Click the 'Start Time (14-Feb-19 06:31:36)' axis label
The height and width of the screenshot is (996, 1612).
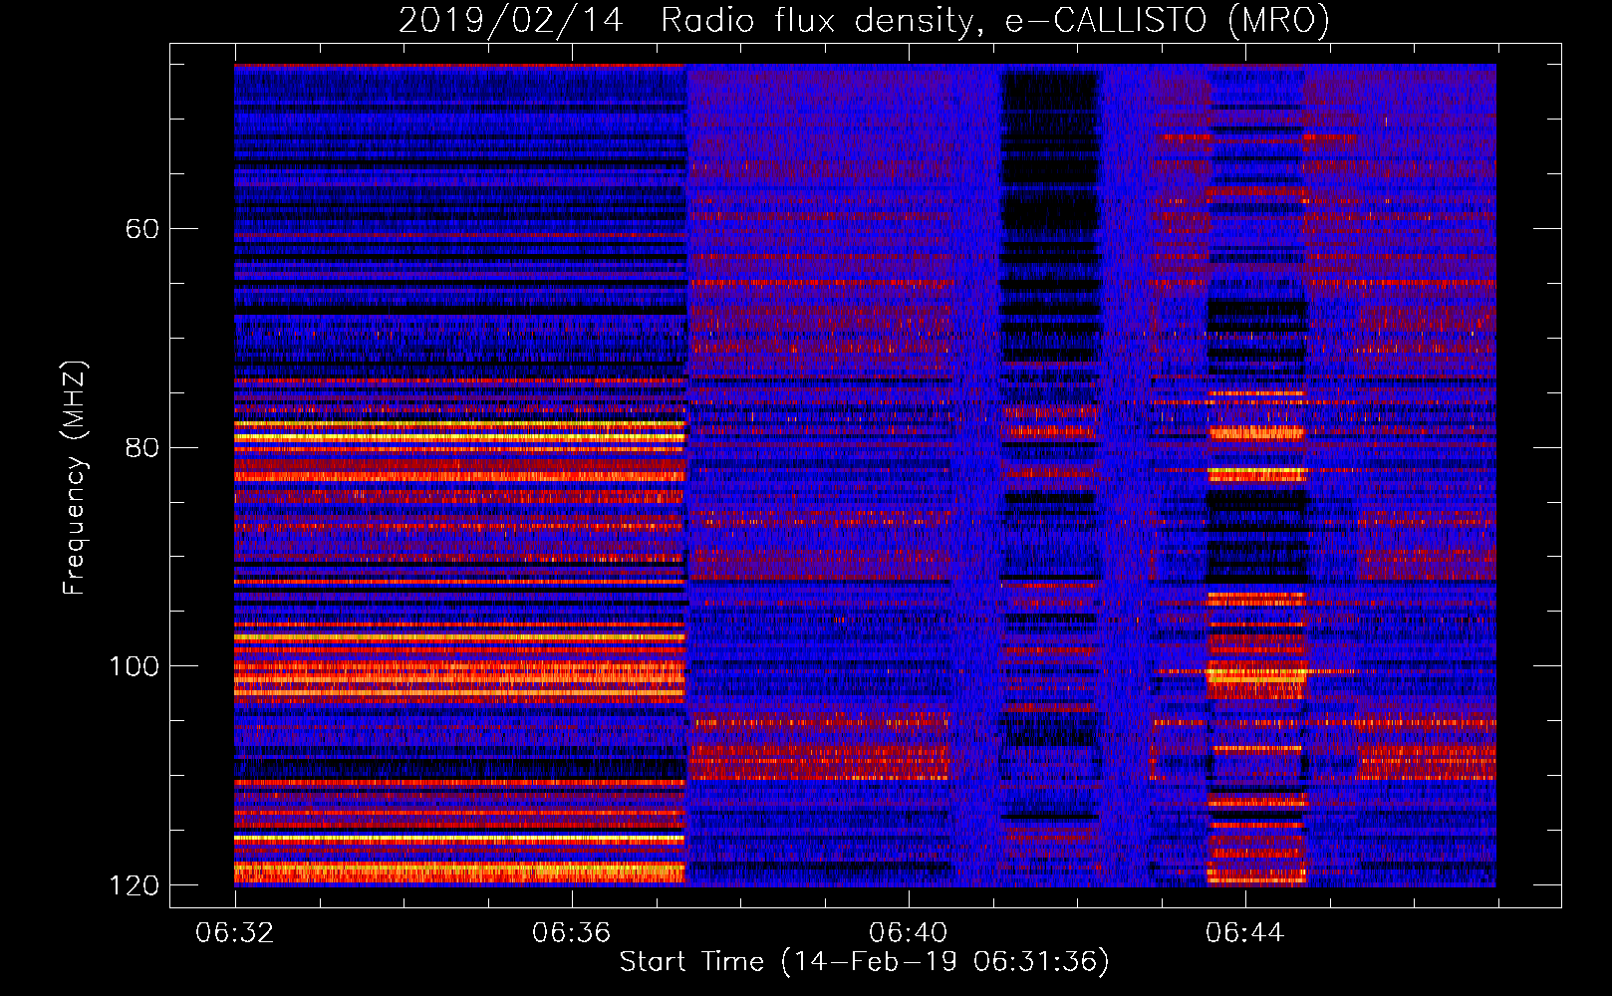[864, 962]
